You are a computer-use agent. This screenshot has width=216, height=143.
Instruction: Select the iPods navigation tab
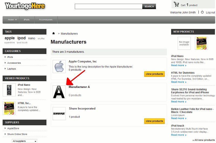click(27, 20)
